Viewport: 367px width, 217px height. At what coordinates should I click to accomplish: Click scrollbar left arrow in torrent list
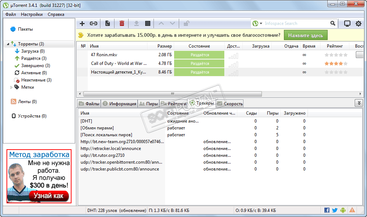(x=80, y=94)
